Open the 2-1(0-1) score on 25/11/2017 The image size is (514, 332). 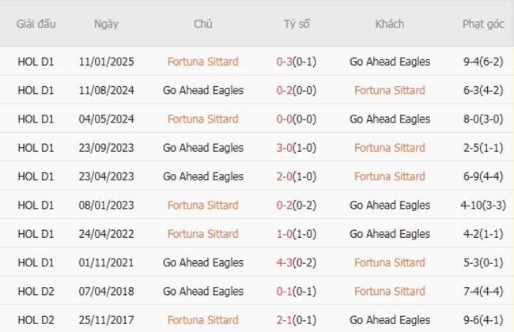(x=297, y=320)
